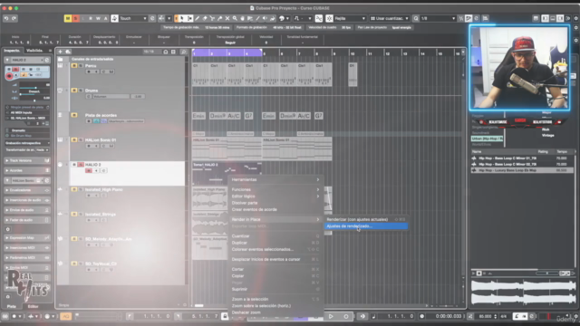The height and width of the screenshot is (326, 580).
Task: Solo the Drums track
Action: [x=81, y=91]
